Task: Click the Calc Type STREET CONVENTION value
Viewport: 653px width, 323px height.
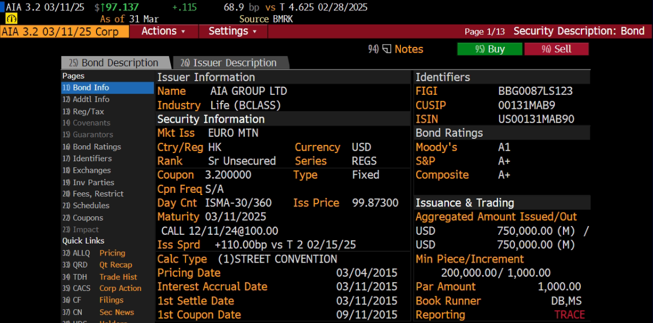Action: [277, 259]
